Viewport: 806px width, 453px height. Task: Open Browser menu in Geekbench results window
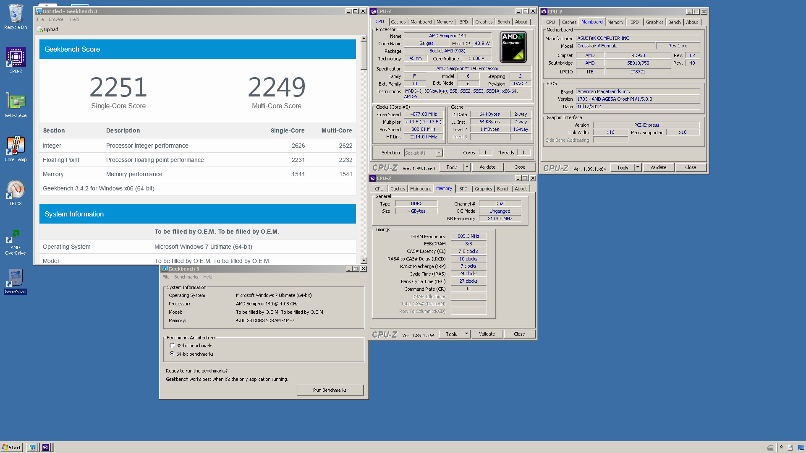(57, 19)
